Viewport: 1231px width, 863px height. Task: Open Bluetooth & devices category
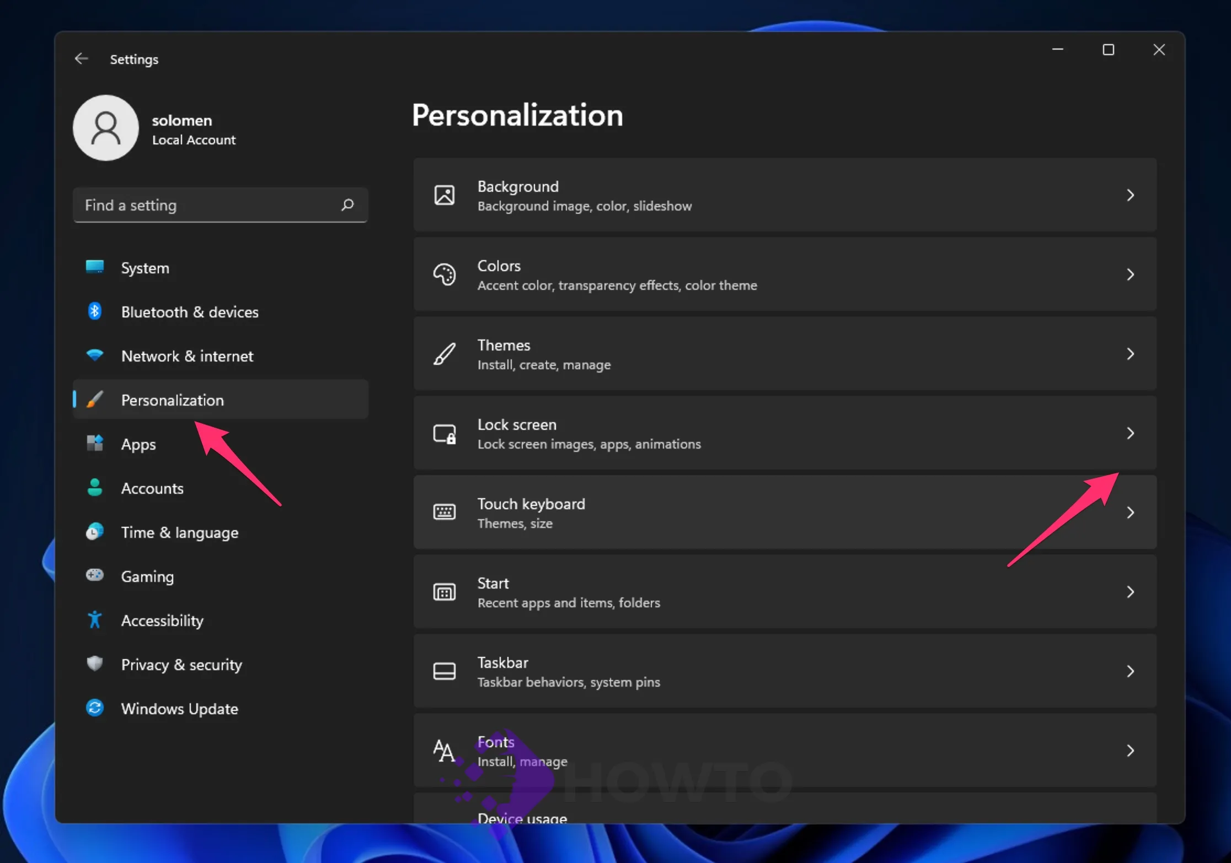coord(221,312)
